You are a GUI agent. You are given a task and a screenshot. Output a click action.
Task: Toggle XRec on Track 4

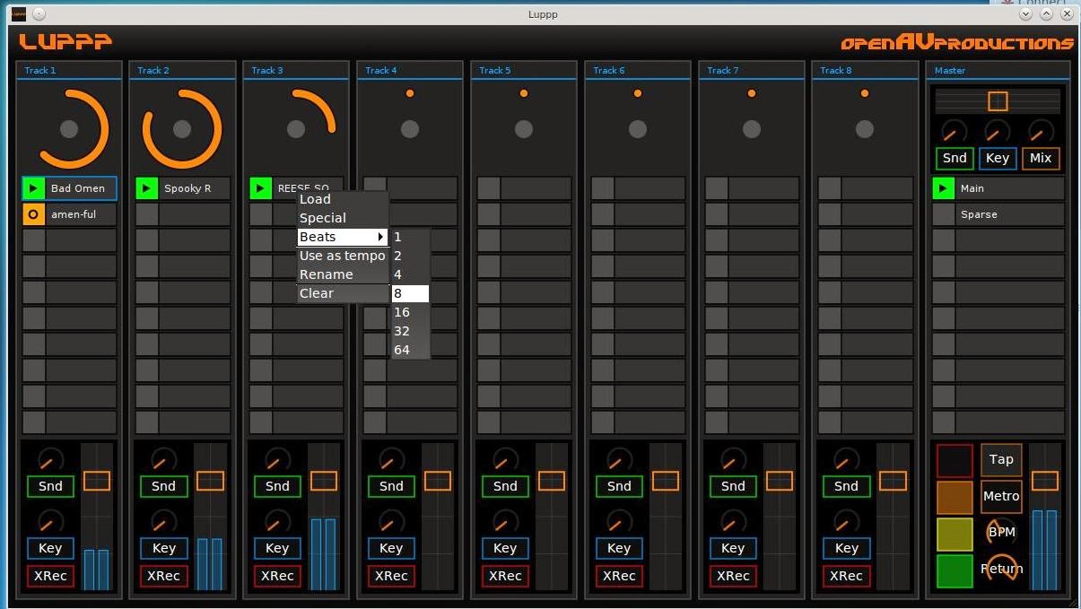point(391,576)
